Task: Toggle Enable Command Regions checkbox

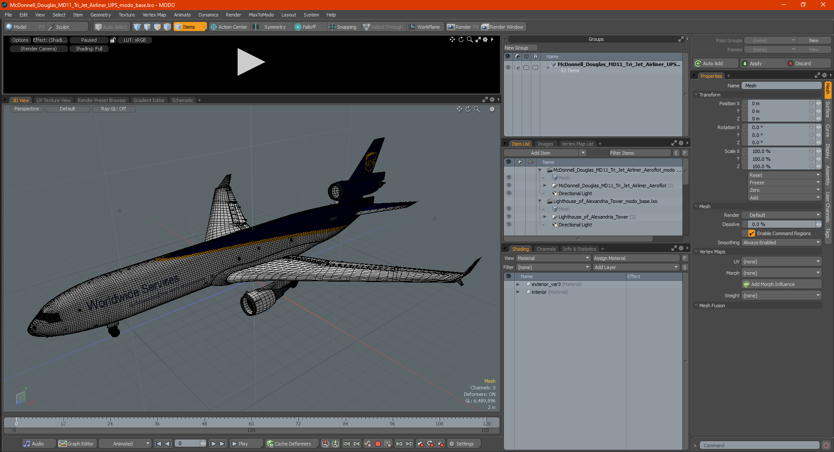Action: (x=752, y=233)
